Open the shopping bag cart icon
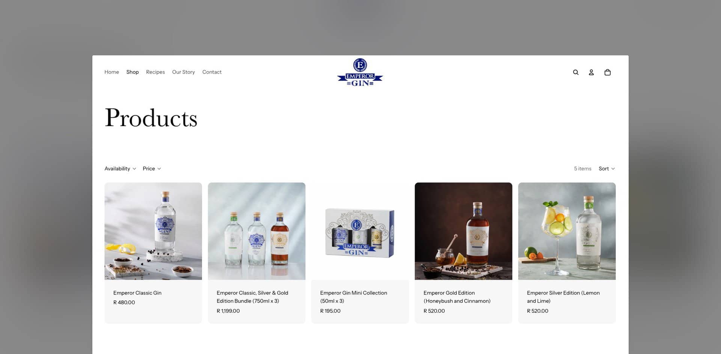721x354 pixels. click(x=608, y=72)
